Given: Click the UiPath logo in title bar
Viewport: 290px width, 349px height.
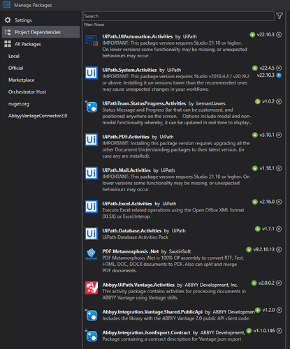Looking at the screenshot, I should click(x=7, y=5).
